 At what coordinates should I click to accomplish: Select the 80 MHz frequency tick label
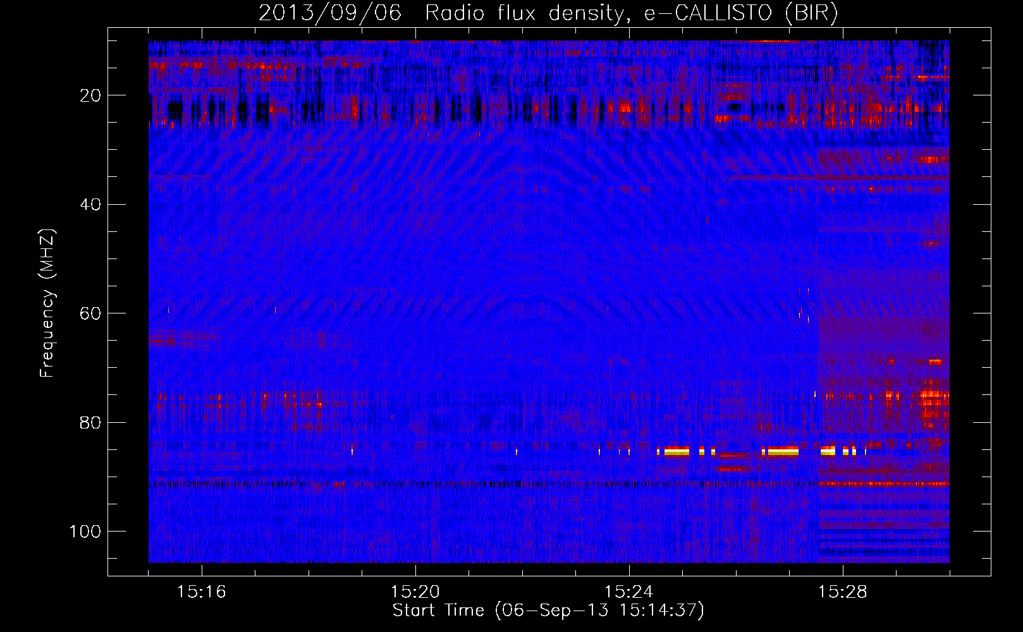pyautogui.click(x=91, y=422)
